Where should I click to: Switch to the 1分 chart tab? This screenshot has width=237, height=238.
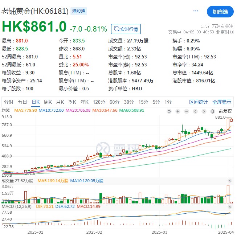[x=168, y=102]
